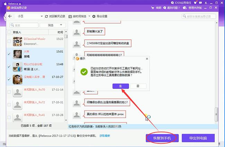The image size is (225, 147).
Task: Confirm the prompt with 是 button
Action: pyautogui.click(x=120, y=86)
